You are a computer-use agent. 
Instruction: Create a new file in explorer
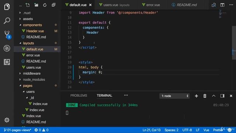28,5
